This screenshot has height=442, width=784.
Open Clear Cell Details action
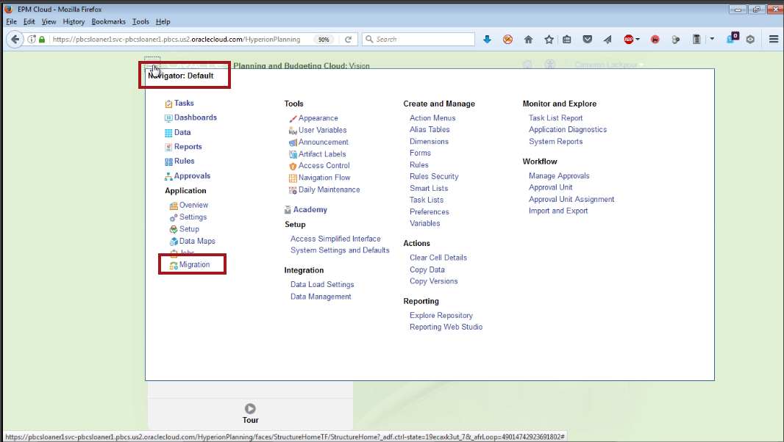click(438, 258)
